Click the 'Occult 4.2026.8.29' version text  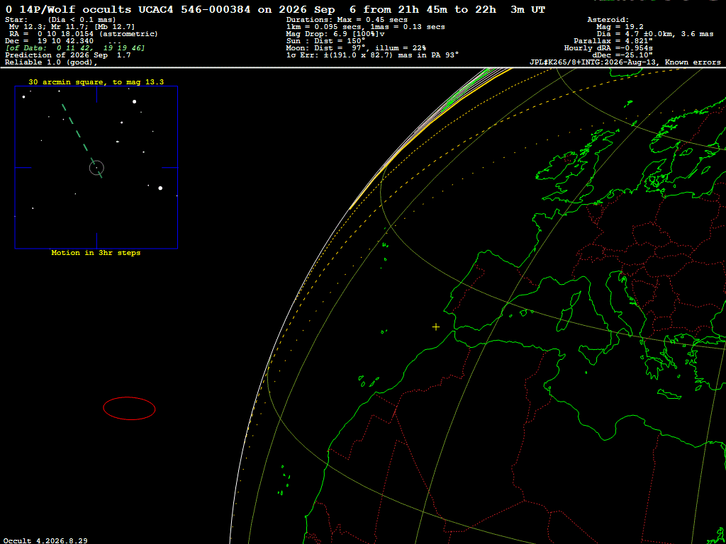coord(45,540)
